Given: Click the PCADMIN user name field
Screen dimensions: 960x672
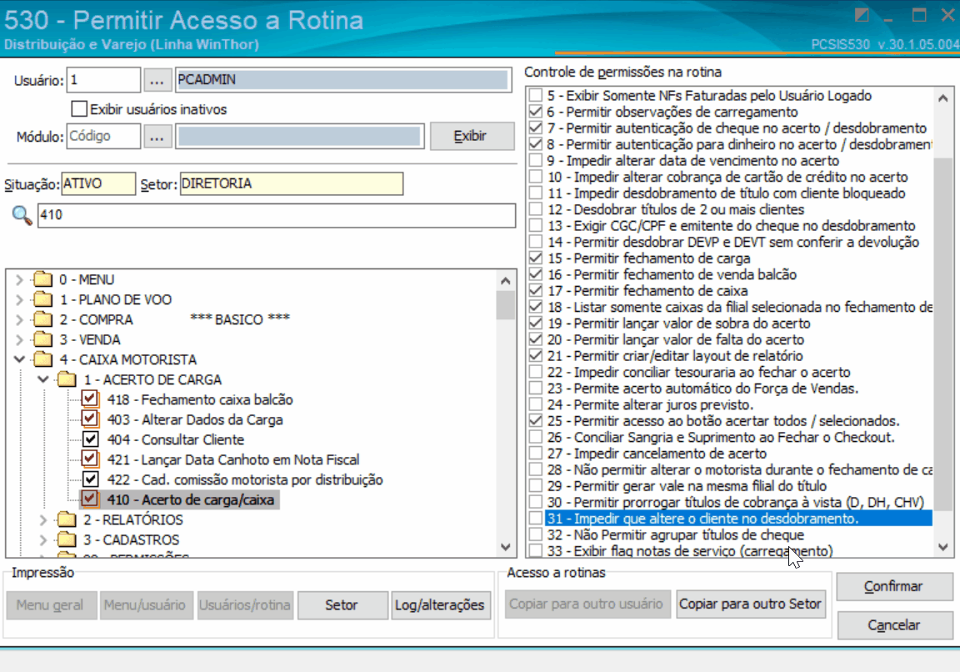Looking at the screenshot, I should coord(342,80).
